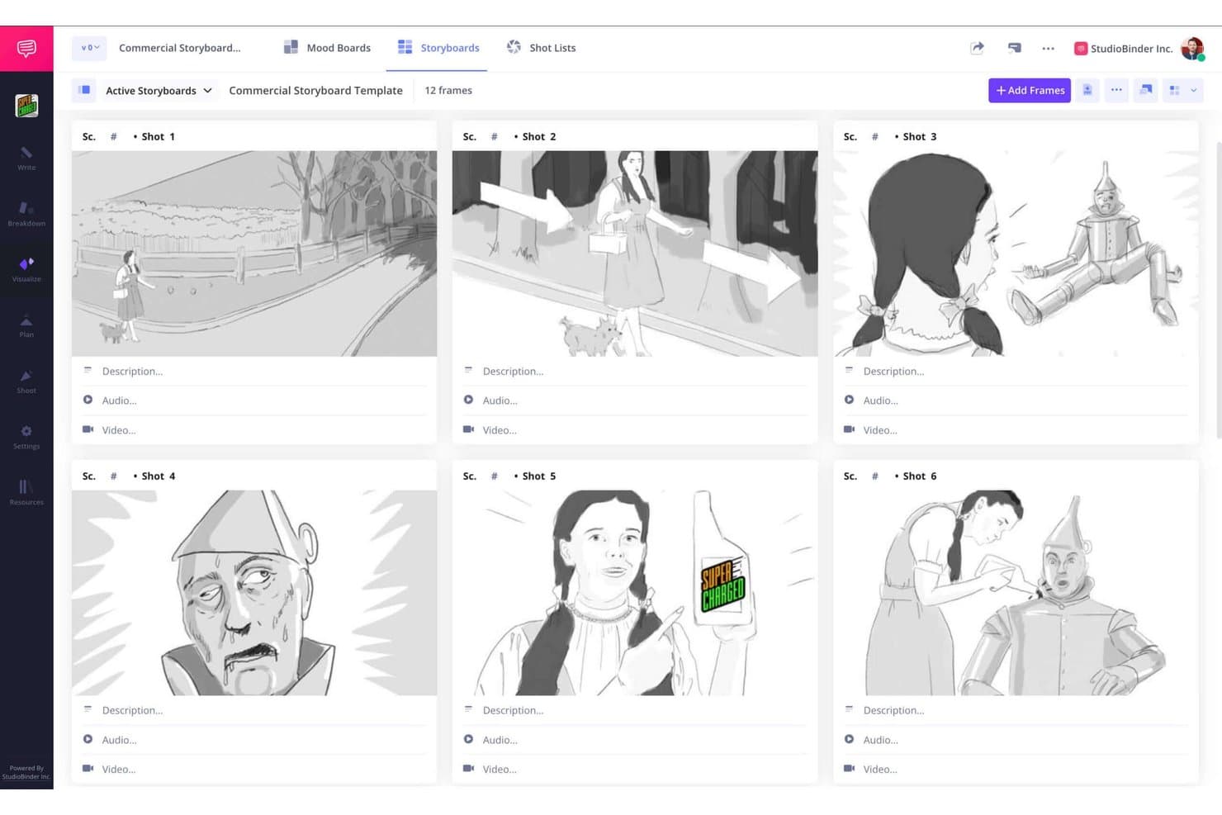
Task: Click Shot 3 video field
Action: point(1016,430)
